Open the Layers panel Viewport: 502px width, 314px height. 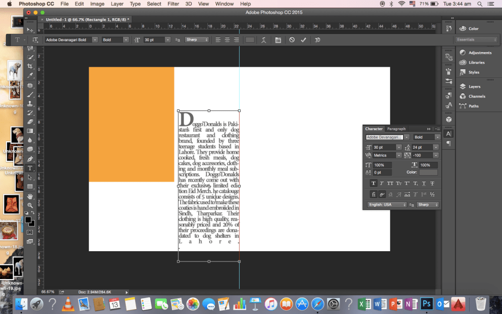pyautogui.click(x=474, y=86)
